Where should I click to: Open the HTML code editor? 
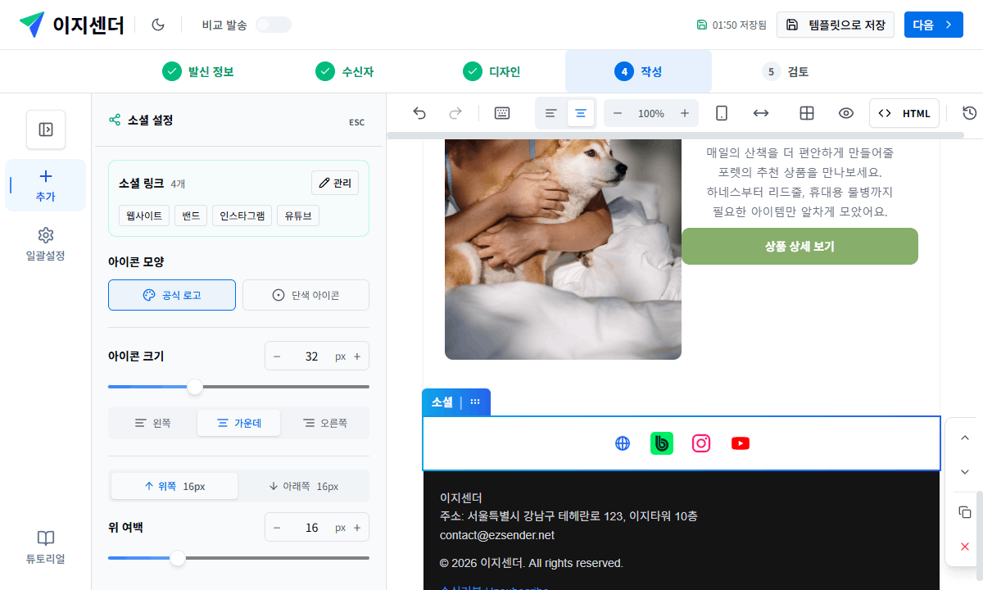point(904,113)
